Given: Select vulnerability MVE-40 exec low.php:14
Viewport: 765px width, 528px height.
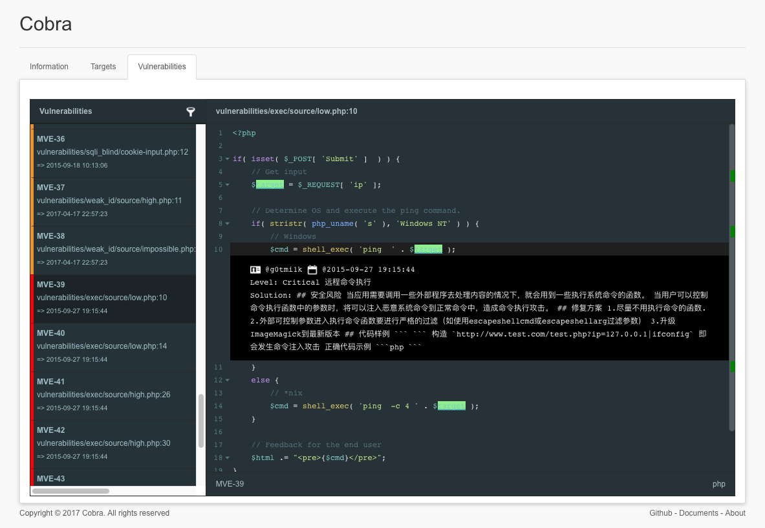Looking at the screenshot, I should click(113, 347).
